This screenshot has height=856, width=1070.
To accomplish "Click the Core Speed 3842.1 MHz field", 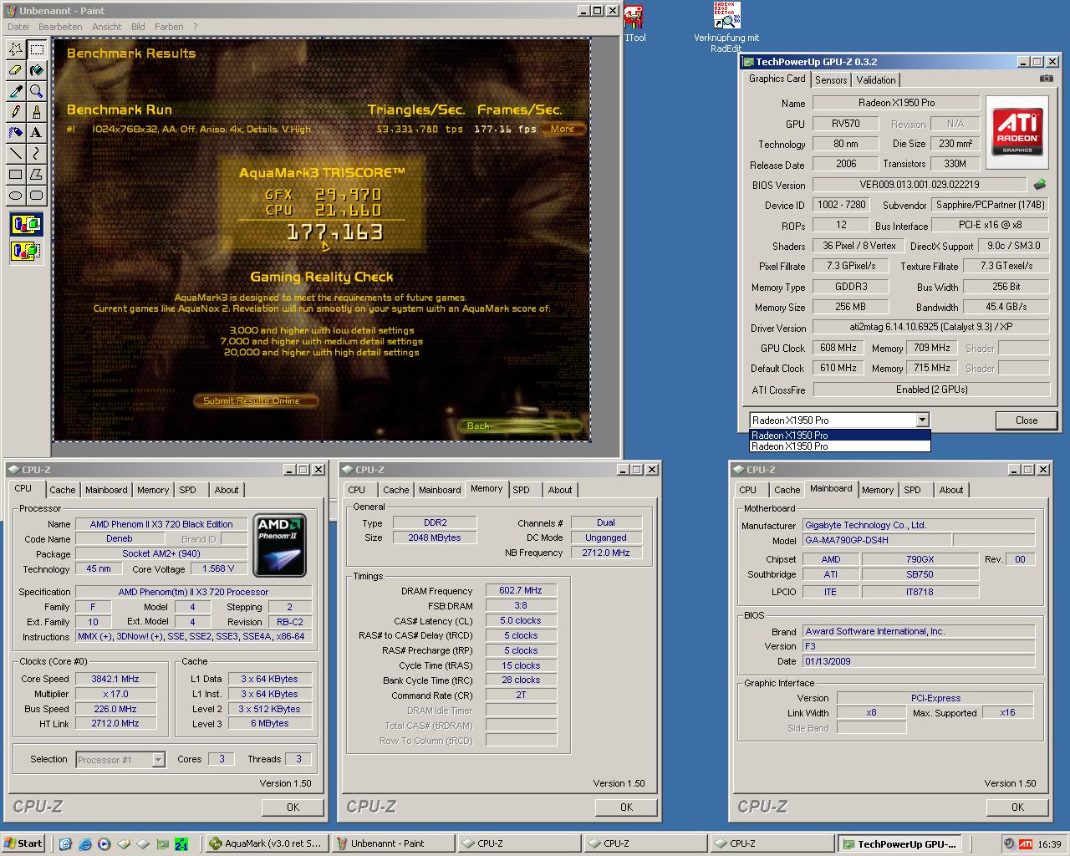I will [115, 679].
